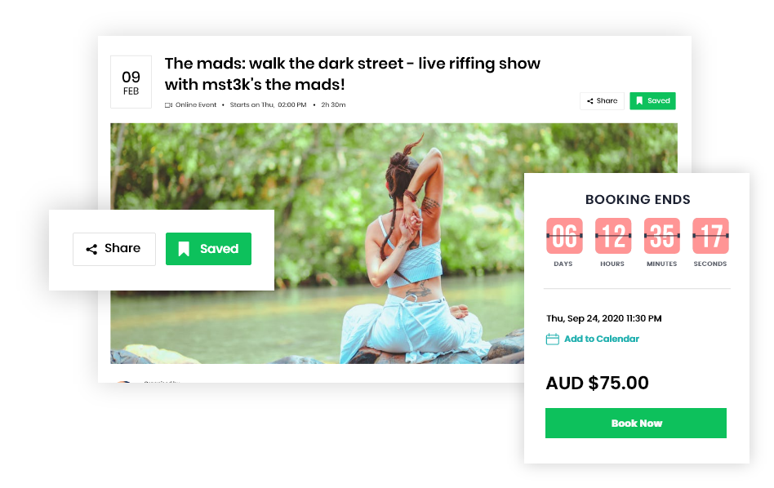The image size is (774, 488).
Task: Click the 17 seconds countdown tile
Action: point(711,236)
